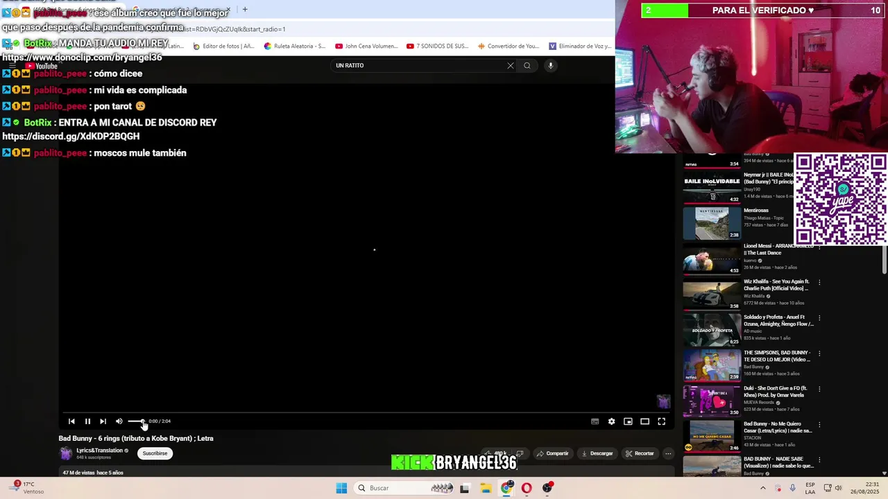The width and height of the screenshot is (888, 499).
Task: Show hidden system tray icons
Action: (764, 488)
